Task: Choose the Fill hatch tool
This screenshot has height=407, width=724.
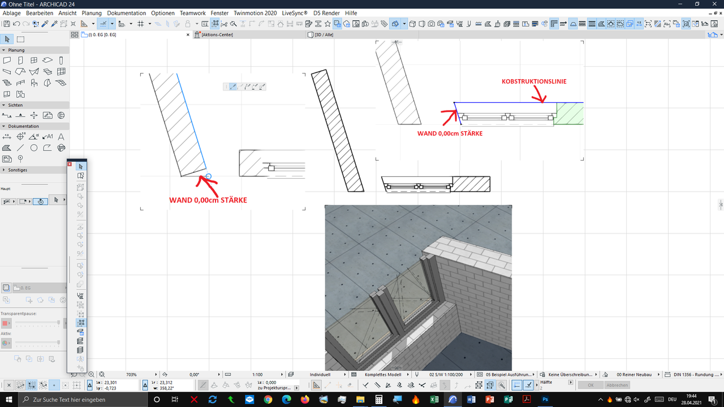Action: [7, 148]
